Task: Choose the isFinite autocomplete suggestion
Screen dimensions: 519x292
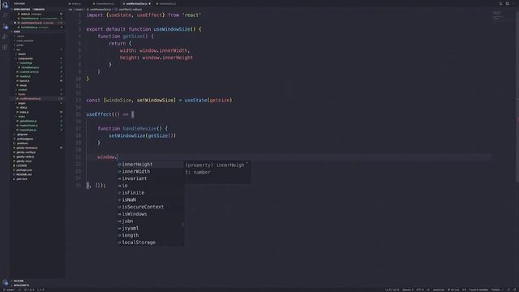Action: pos(150,193)
